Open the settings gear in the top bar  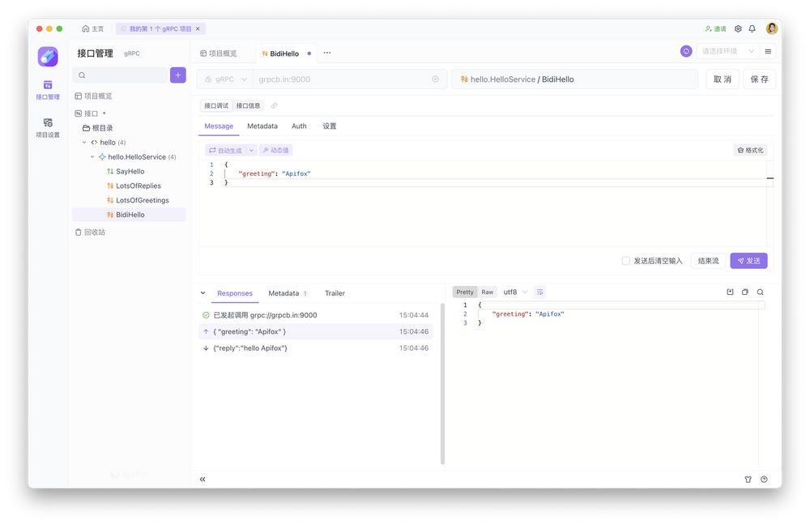point(738,28)
